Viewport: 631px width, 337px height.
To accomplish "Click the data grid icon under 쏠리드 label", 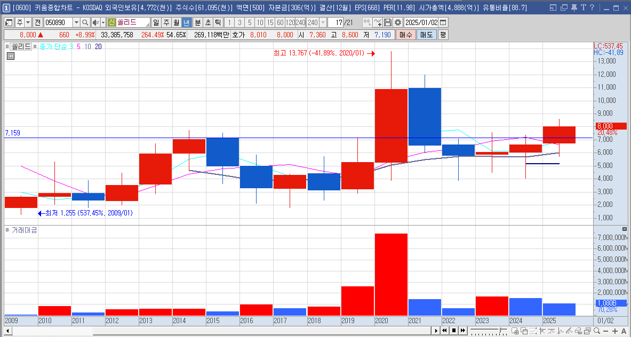I will click(x=11, y=57).
